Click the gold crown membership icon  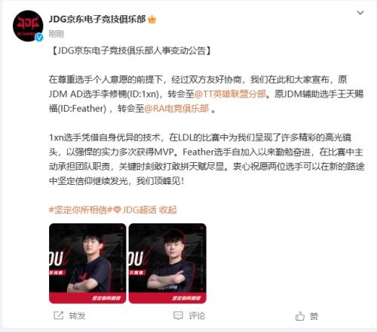152,20
